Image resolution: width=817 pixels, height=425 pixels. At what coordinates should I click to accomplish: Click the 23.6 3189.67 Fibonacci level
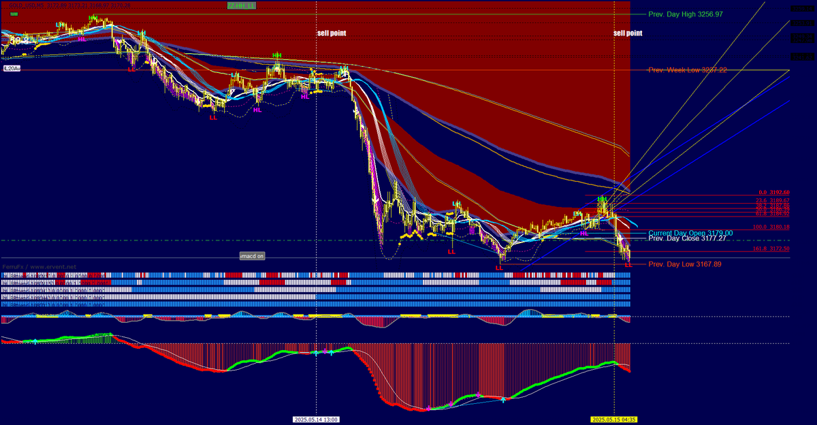pos(773,200)
